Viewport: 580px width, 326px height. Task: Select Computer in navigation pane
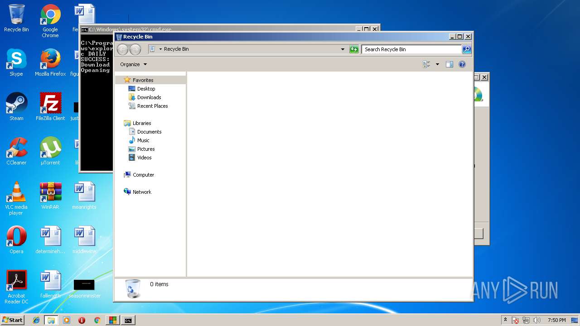click(x=143, y=175)
